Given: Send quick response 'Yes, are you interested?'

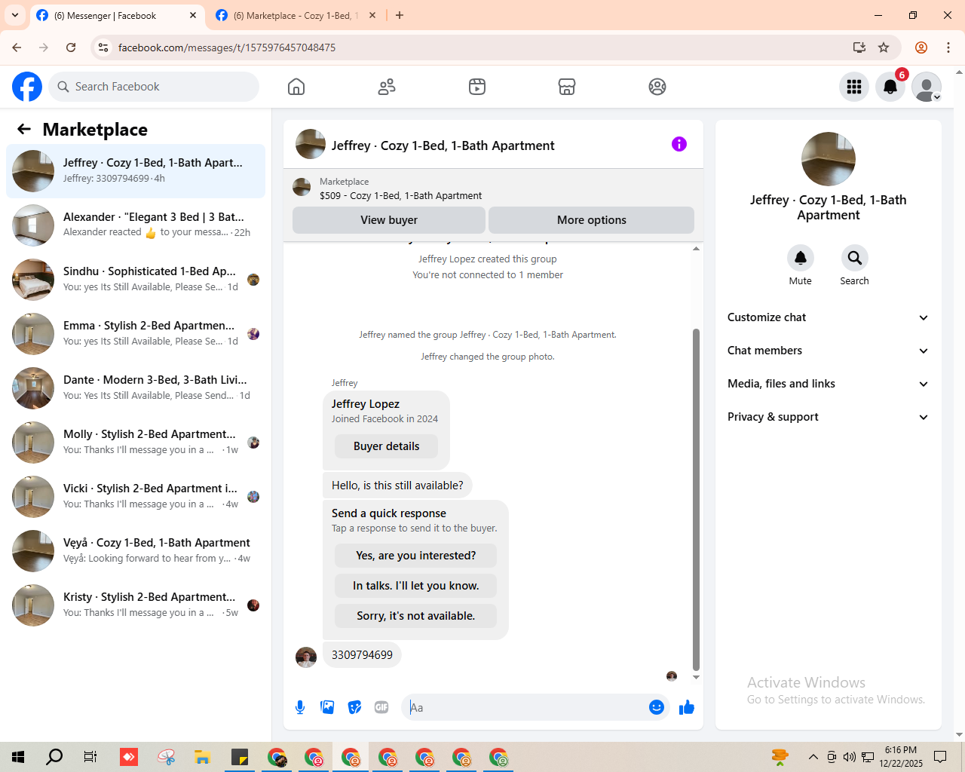Looking at the screenshot, I should pos(416,556).
